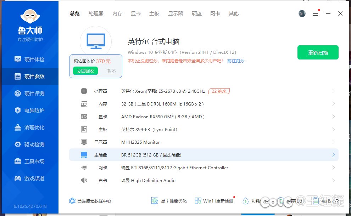Click 暂不 to dismiss recycle offer
Screen dimensions: 351x216
click(x=111, y=71)
